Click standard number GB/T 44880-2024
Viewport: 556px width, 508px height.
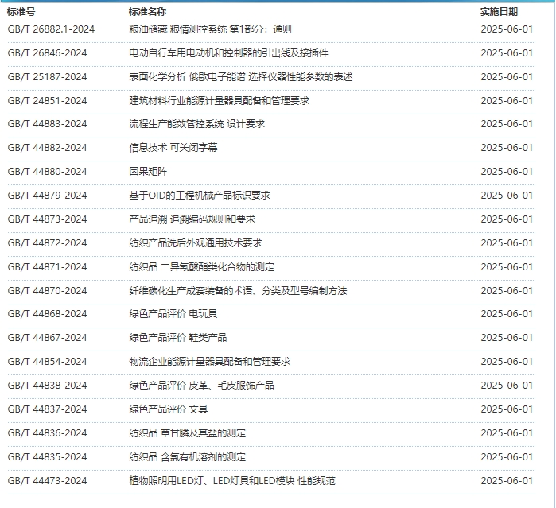click(47, 172)
